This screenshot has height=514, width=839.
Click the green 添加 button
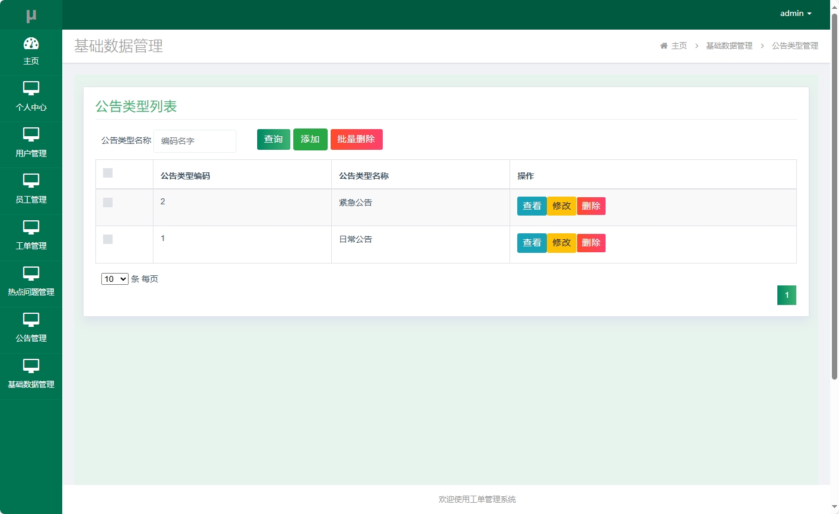coord(310,139)
